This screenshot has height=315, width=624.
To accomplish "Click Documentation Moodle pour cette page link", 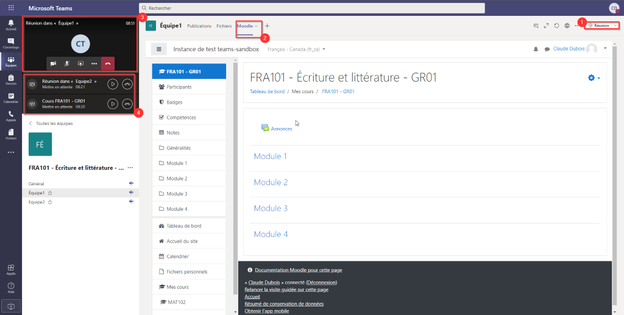I will [298, 270].
